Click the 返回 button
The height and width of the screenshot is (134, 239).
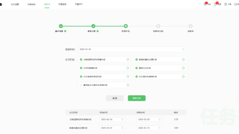point(115,98)
